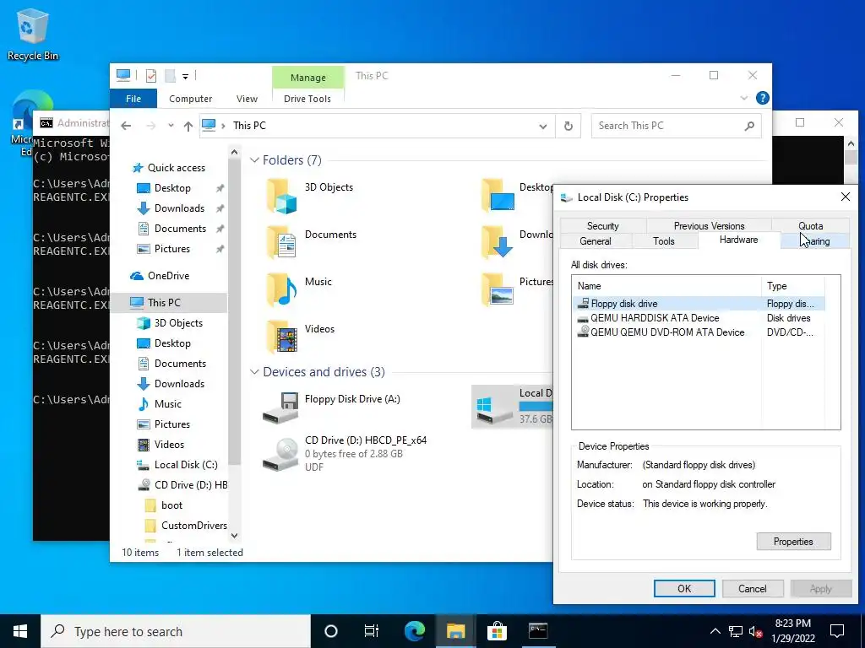
Task: Open Microsoft Store from the taskbar
Action: click(x=497, y=631)
